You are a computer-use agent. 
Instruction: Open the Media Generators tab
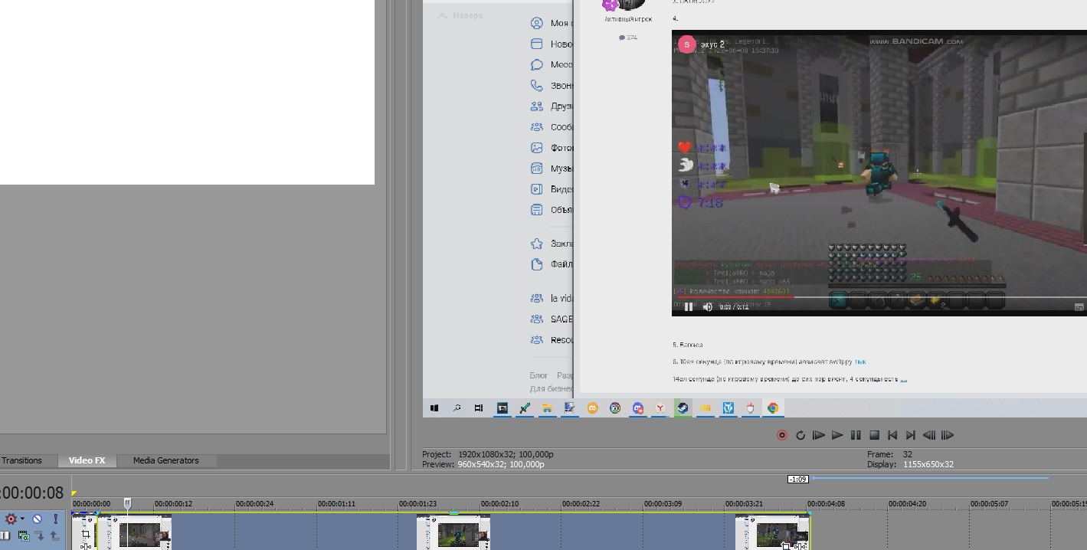(x=165, y=460)
